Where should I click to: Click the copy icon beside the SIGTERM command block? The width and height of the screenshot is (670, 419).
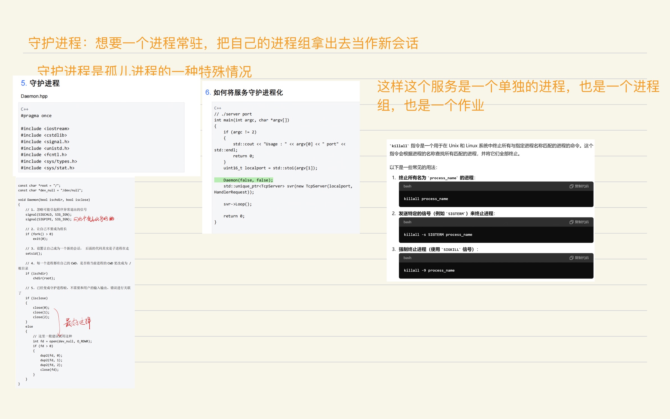(x=571, y=222)
